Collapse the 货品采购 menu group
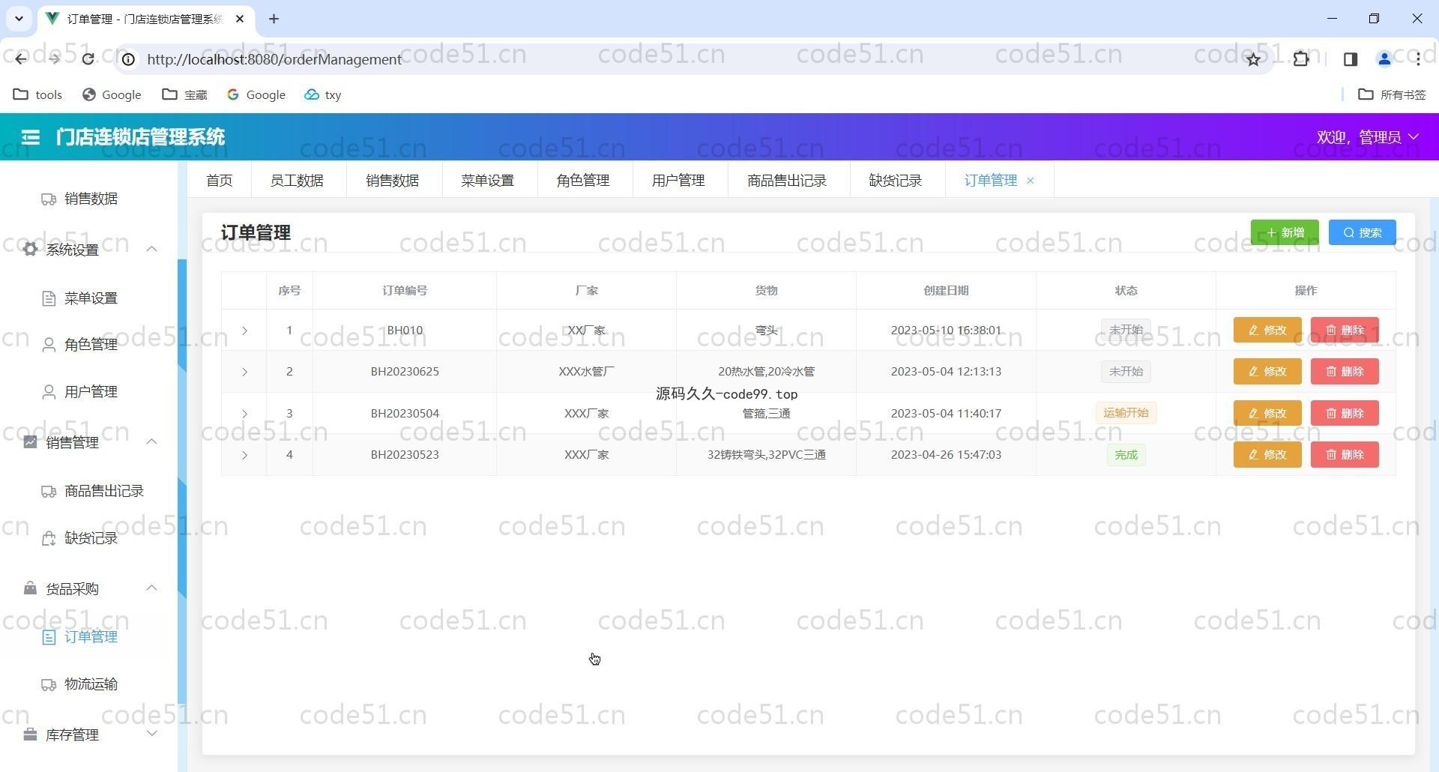The width and height of the screenshot is (1439, 772). pos(151,588)
